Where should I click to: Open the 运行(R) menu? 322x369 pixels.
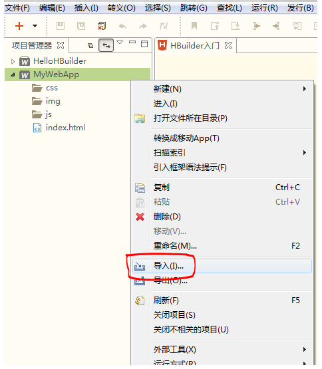click(x=265, y=8)
